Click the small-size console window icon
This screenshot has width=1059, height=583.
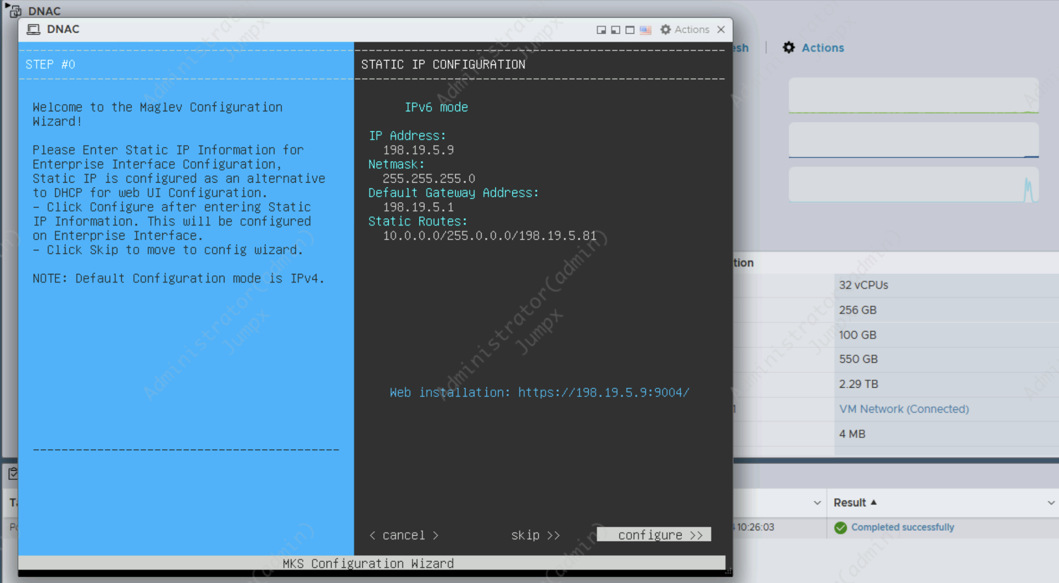[x=601, y=30]
